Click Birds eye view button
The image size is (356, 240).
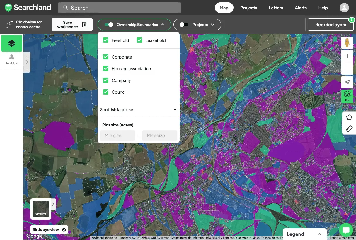click(49, 230)
